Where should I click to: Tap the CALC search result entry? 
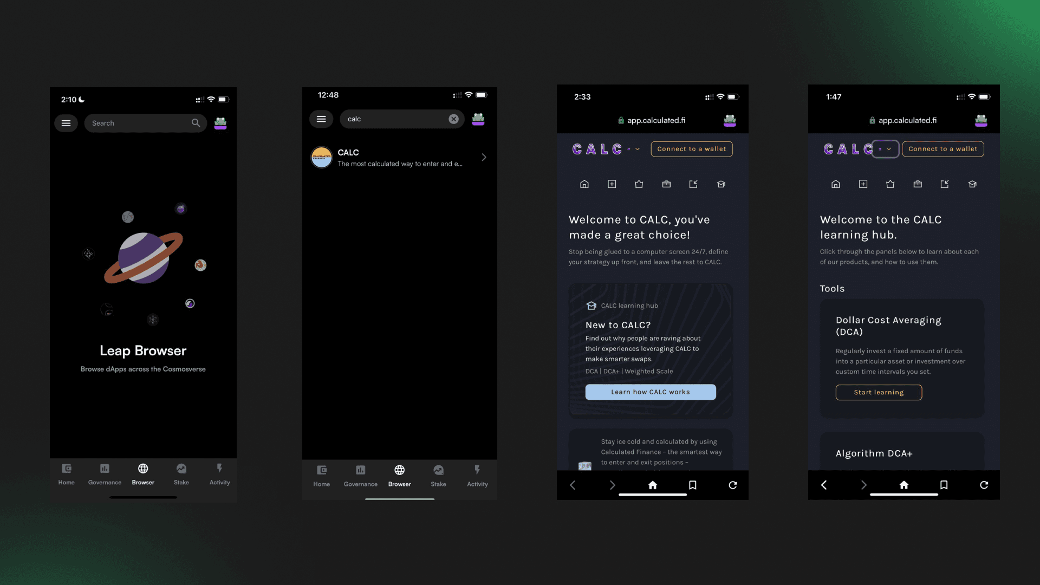[x=399, y=157]
